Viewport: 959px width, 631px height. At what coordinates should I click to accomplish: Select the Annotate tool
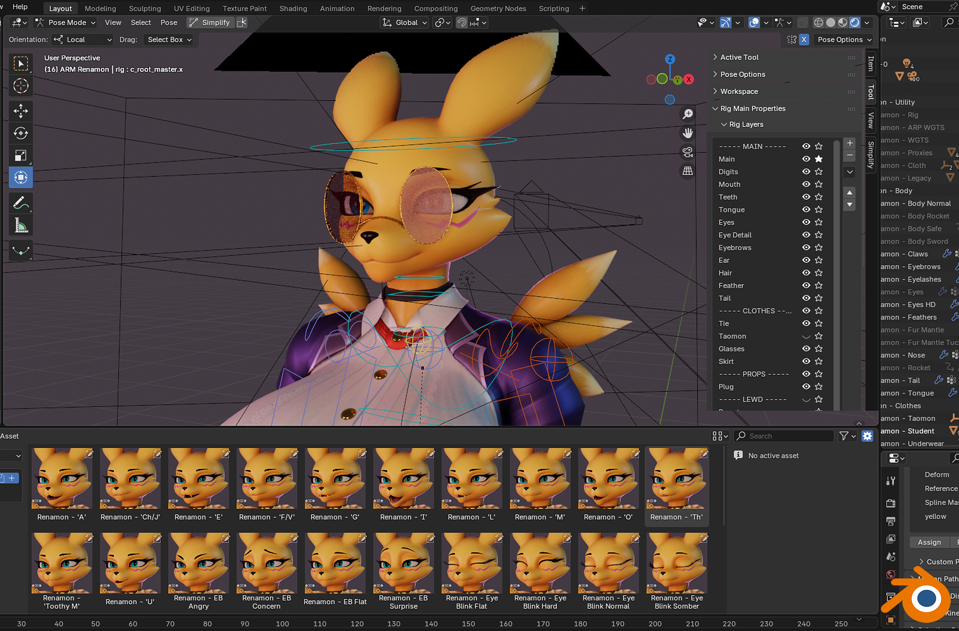(x=21, y=203)
